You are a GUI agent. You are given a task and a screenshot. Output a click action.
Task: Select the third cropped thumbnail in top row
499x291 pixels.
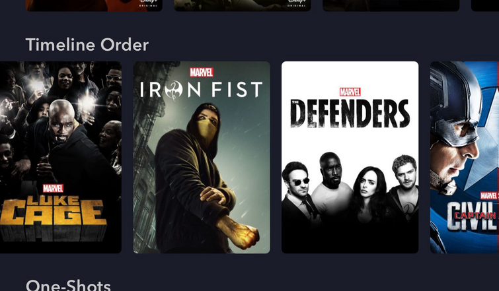click(x=391, y=5)
